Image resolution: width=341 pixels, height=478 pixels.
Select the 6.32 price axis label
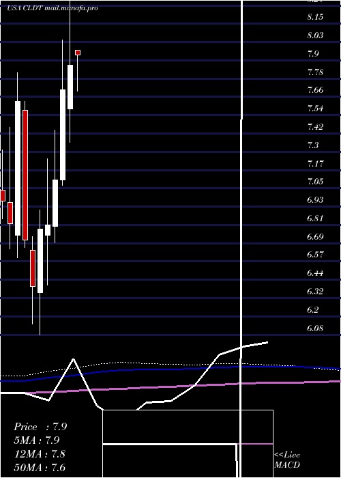tap(315, 291)
